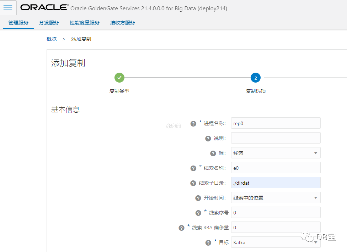347x252 pixels.
Task: Show help for 源 field
Action: click(213, 153)
